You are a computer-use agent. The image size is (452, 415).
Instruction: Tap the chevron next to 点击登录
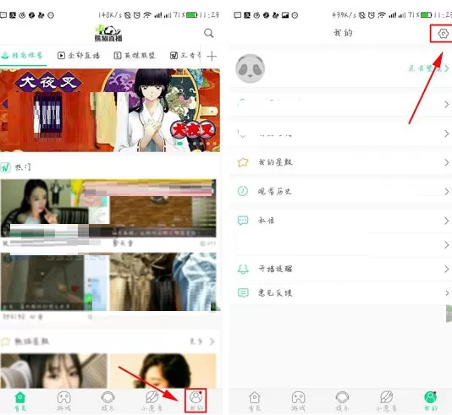pos(447,68)
